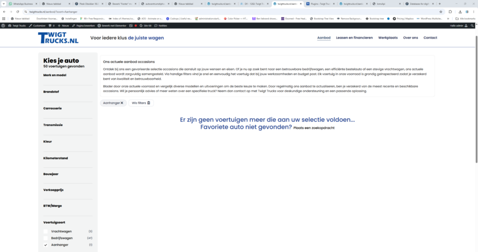478x252 pixels.
Task: Open the browser downloads icon
Action: [460, 12]
